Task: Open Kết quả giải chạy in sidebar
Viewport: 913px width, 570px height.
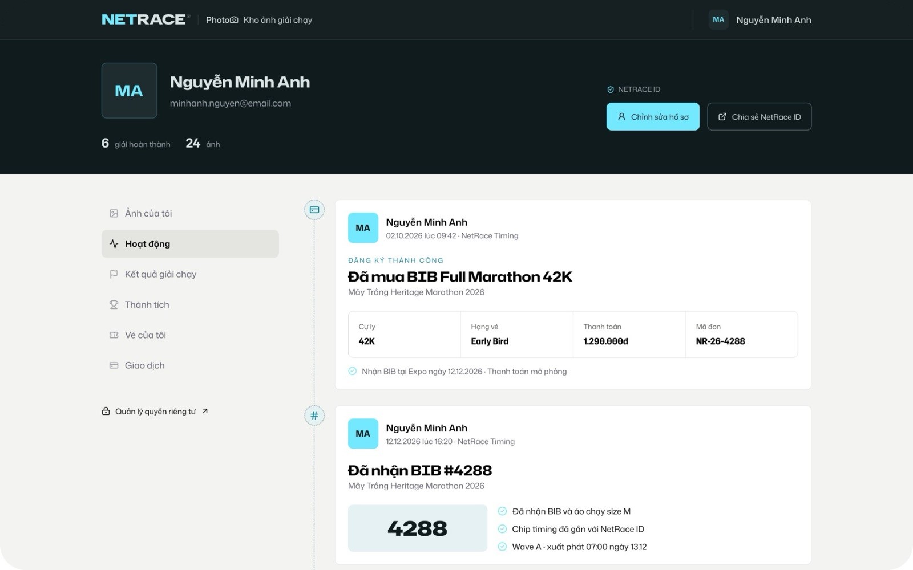Action: point(190,274)
